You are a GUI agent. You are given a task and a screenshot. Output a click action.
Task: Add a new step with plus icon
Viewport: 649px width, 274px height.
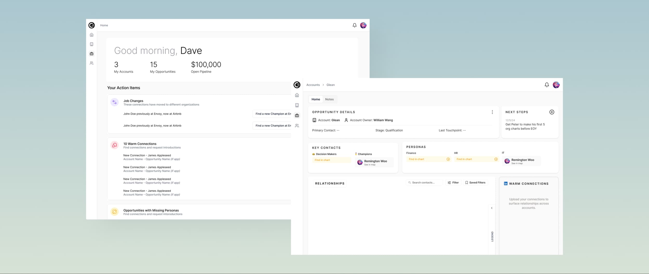coord(552,112)
